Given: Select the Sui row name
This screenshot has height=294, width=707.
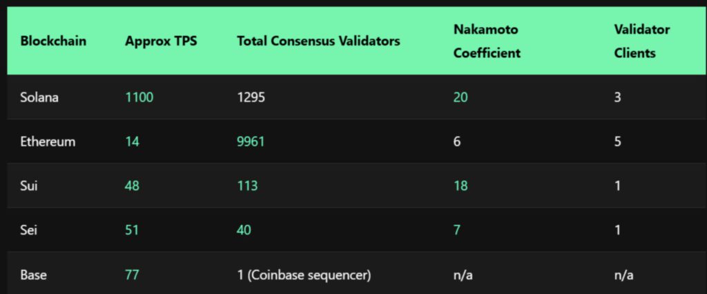Looking at the screenshot, I should coord(29,186).
